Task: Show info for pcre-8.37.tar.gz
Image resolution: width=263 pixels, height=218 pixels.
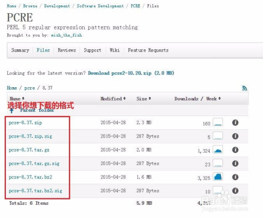Action: [235, 150]
